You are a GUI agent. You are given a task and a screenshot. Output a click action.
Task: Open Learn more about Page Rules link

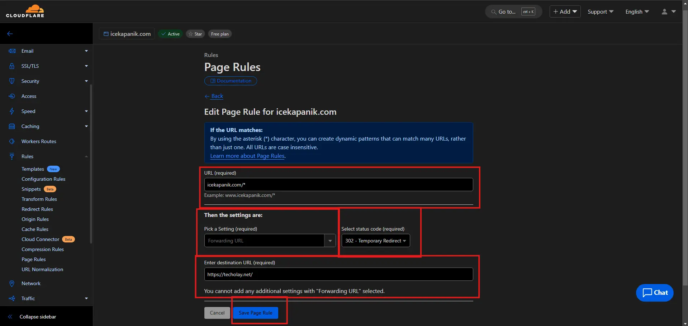point(247,156)
